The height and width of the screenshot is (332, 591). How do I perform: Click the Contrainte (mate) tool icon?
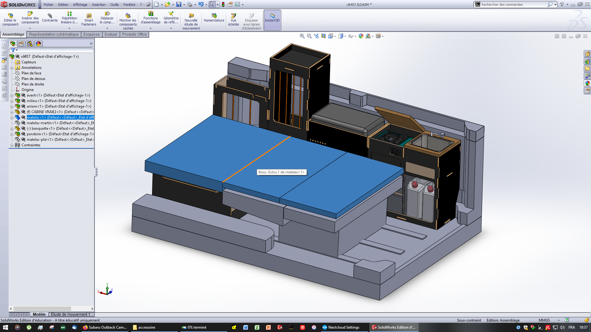[x=50, y=16]
